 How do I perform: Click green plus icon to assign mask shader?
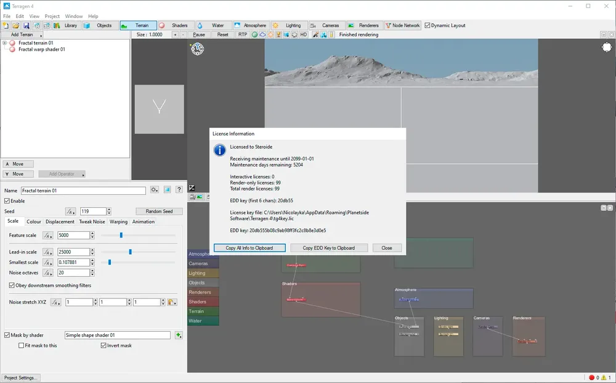[179, 335]
